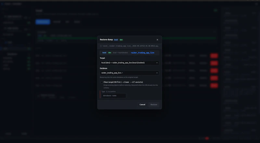Click the dev badge in the source summary row
The image size is (260, 143).
pyautogui.click(x=110, y=53)
